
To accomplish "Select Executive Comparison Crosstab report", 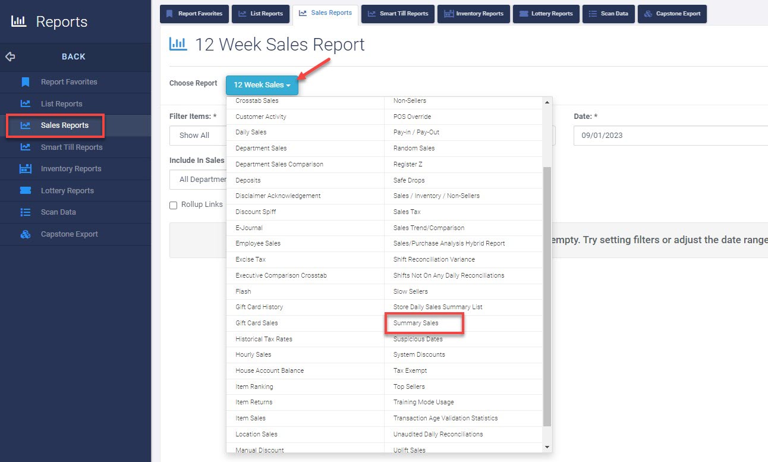I will [281, 275].
